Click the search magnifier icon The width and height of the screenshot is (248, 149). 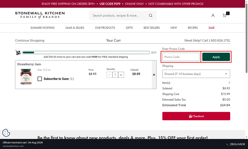tap(151, 15)
